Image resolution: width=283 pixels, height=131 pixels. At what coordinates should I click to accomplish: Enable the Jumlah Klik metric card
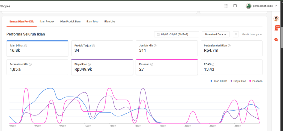click(167, 48)
